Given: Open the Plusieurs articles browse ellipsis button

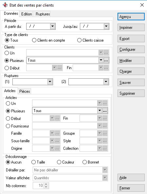Looking at the screenshot, I should click(x=105, y=111).
